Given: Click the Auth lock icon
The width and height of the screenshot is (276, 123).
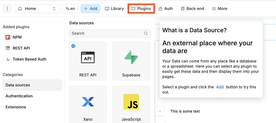Looking at the screenshot, I should 160,9.
